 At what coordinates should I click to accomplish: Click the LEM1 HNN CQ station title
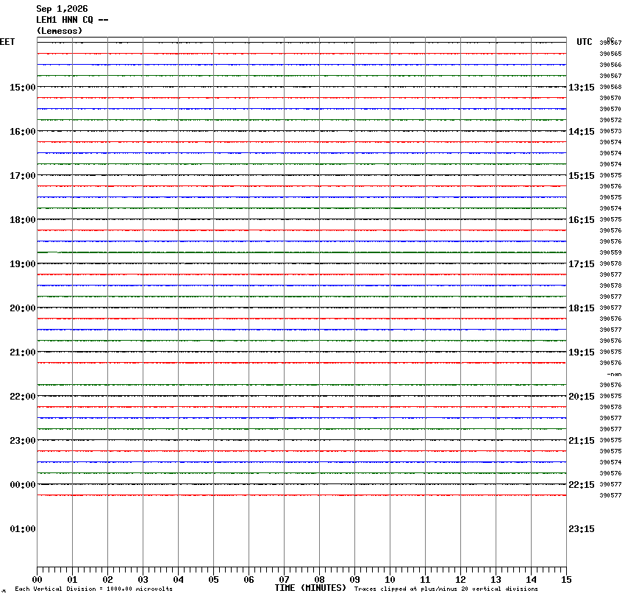[72, 20]
